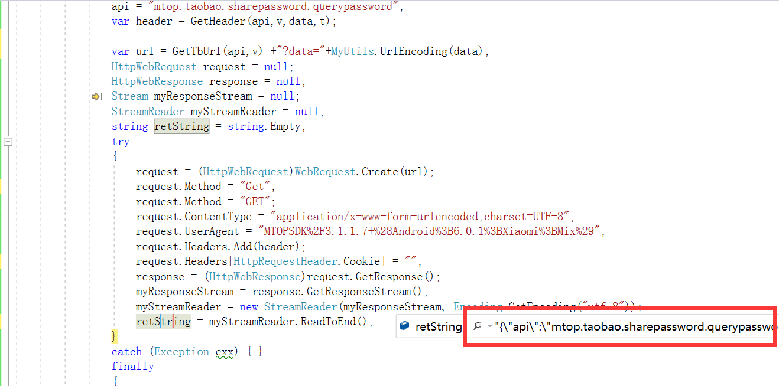Click the variable cube icon beside retString datatip

(x=404, y=326)
